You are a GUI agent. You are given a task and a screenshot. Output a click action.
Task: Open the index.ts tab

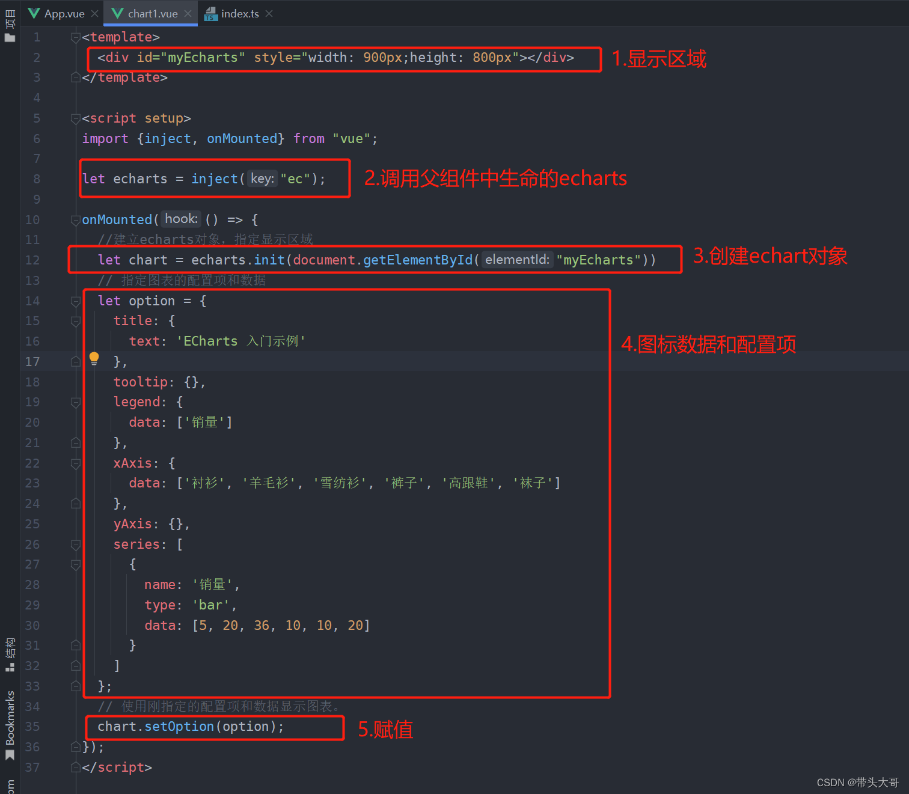pyautogui.click(x=240, y=13)
